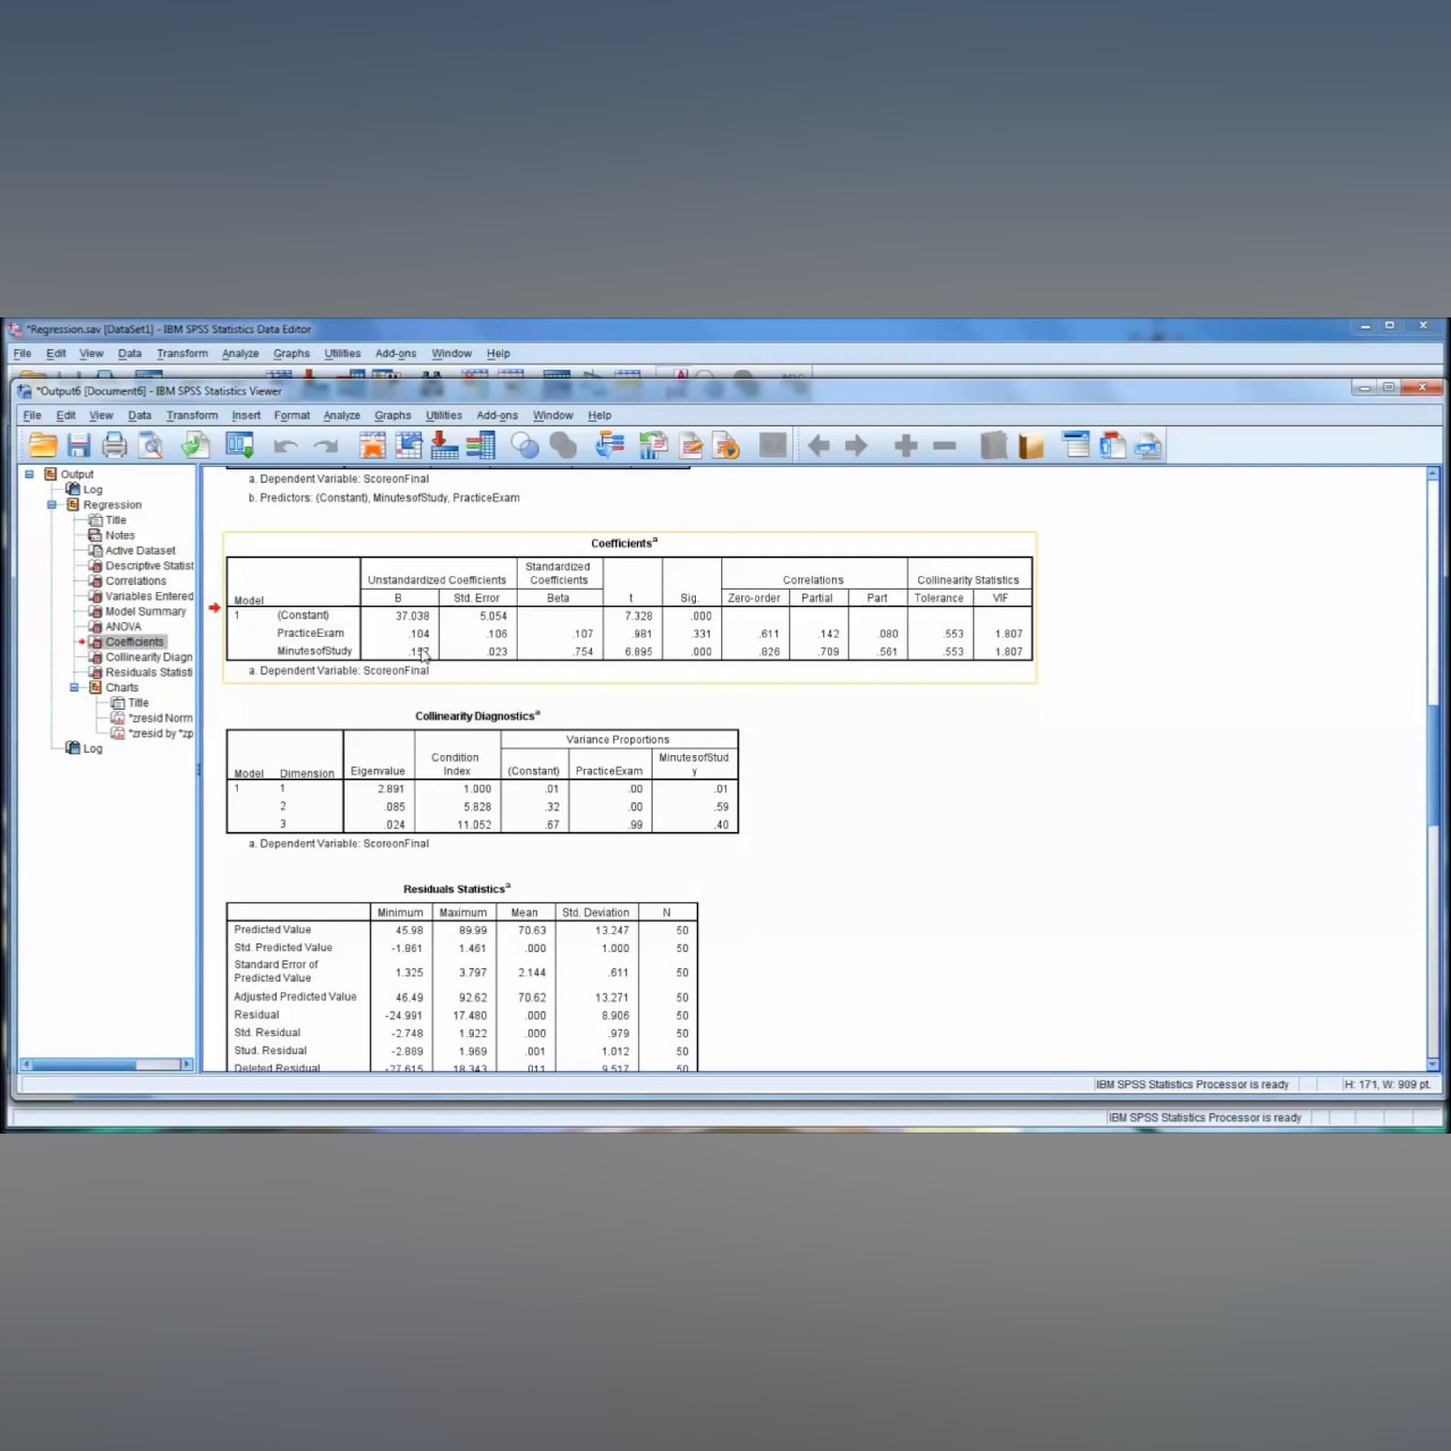Screen dimensions: 1451x1451
Task: Click the Designate Window blue circles icon
Action: (525, 446)
